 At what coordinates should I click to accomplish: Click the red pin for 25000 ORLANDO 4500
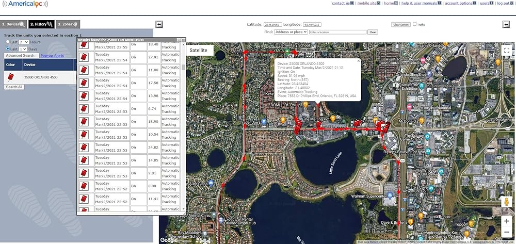click(10, 77)
